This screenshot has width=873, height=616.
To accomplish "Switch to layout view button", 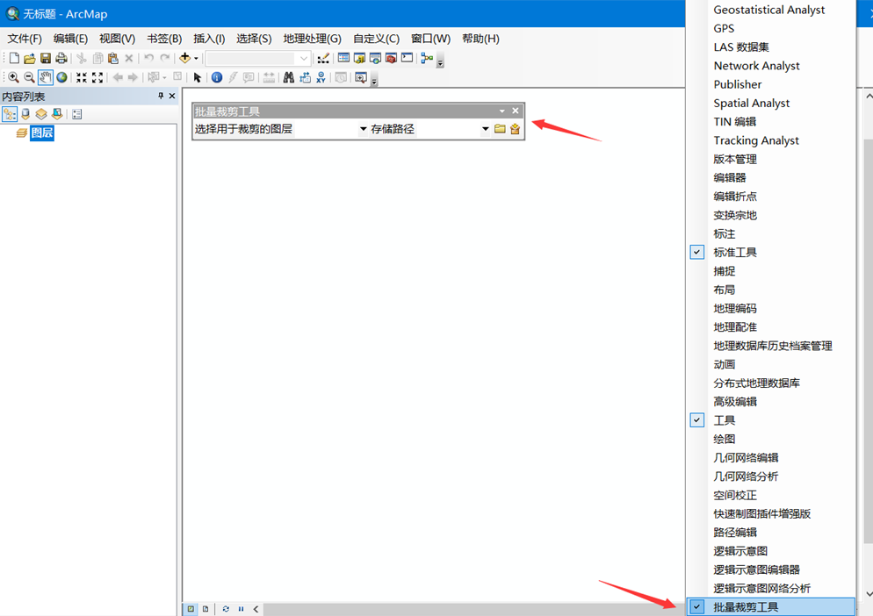I will click(x=206, y=609).
